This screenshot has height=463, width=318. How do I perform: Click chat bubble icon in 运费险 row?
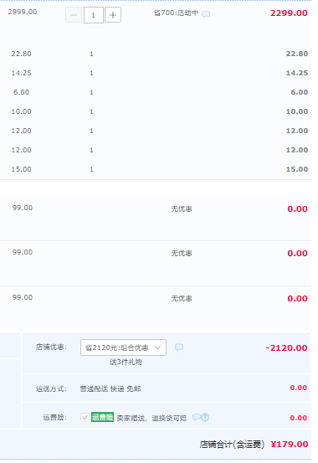coord(197,417)
